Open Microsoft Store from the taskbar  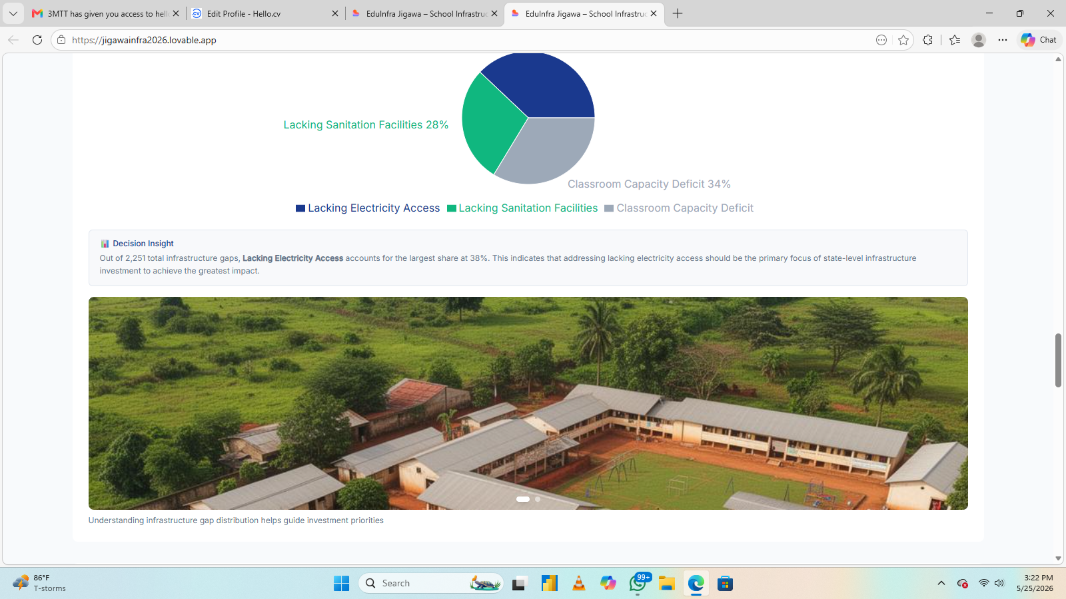(x=726, y=584)
